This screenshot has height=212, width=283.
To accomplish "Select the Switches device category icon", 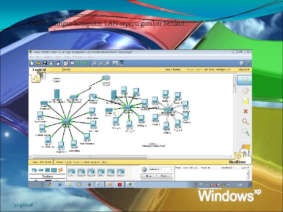I will pos(41,170).
